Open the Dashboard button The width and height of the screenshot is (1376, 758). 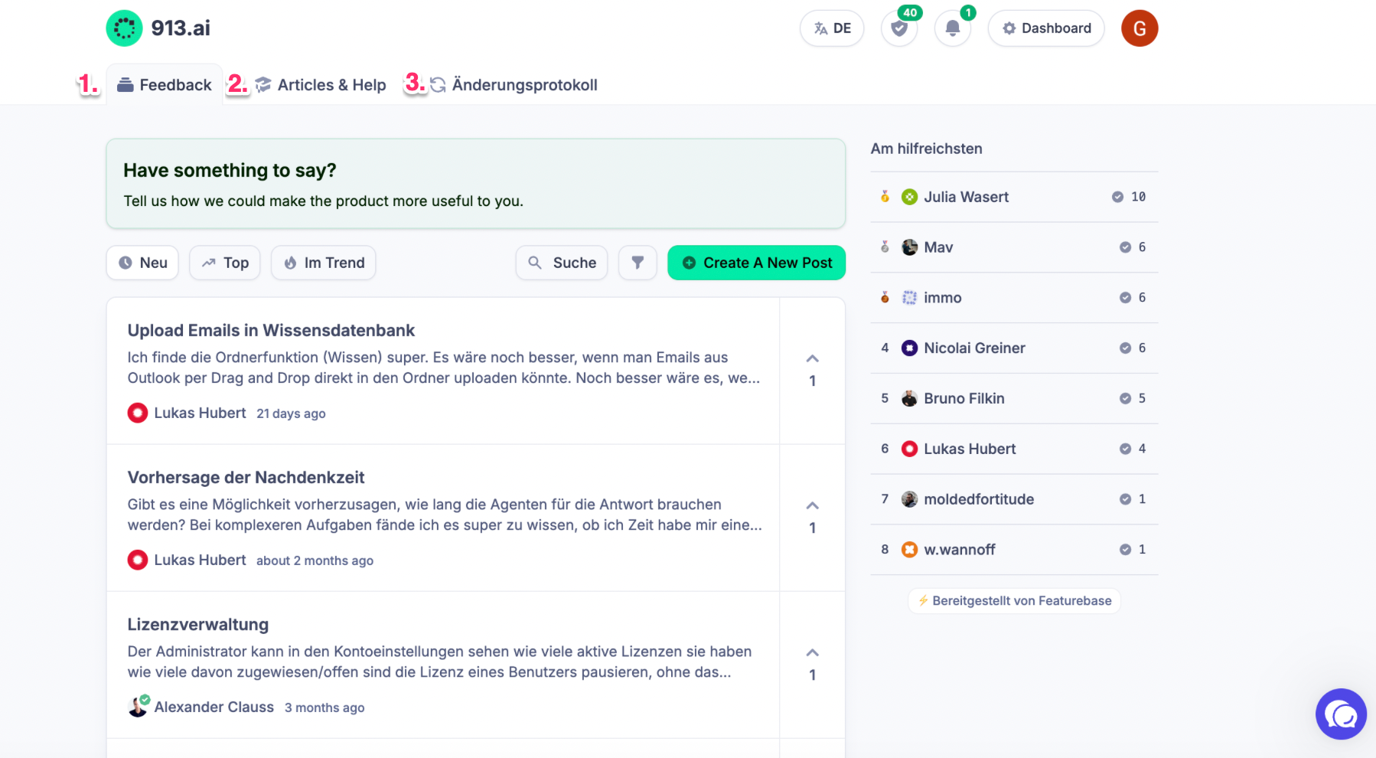[1046, 28]
